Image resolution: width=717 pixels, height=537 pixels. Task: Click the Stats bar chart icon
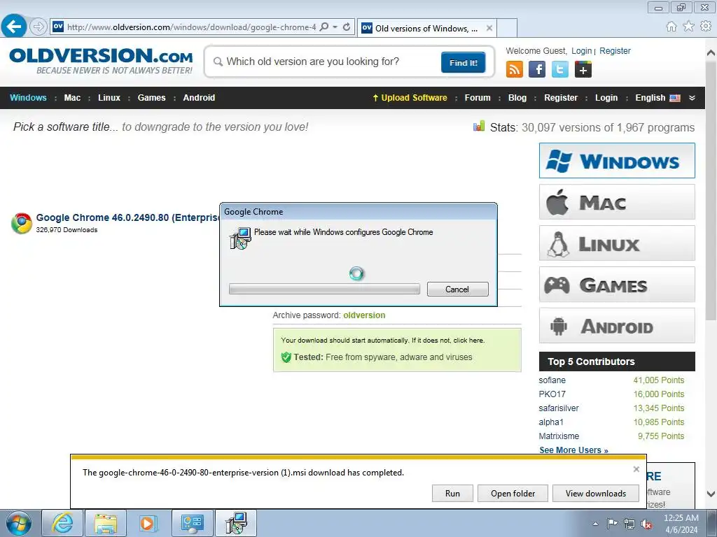pos(479,126)
